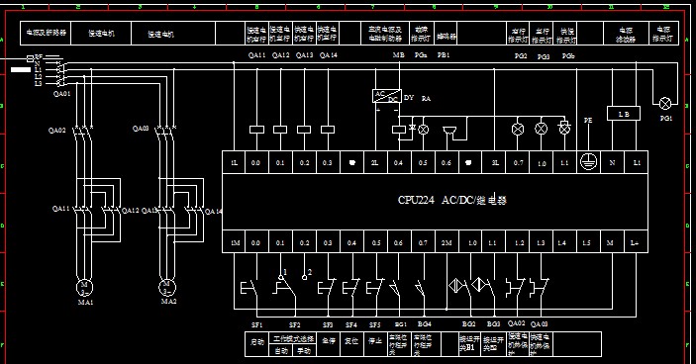
Task: Select the PB1 label
Action: [x=444, y=55]
